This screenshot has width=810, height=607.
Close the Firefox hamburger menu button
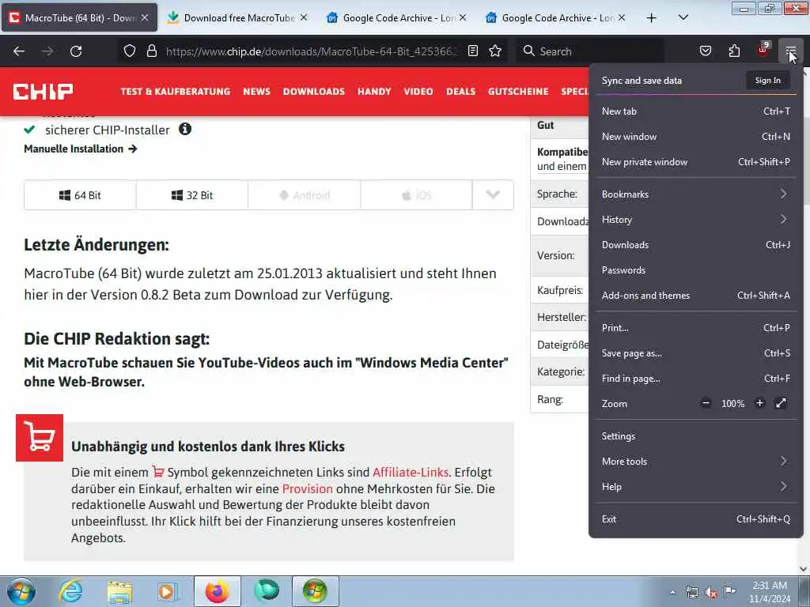coord(790,51)
